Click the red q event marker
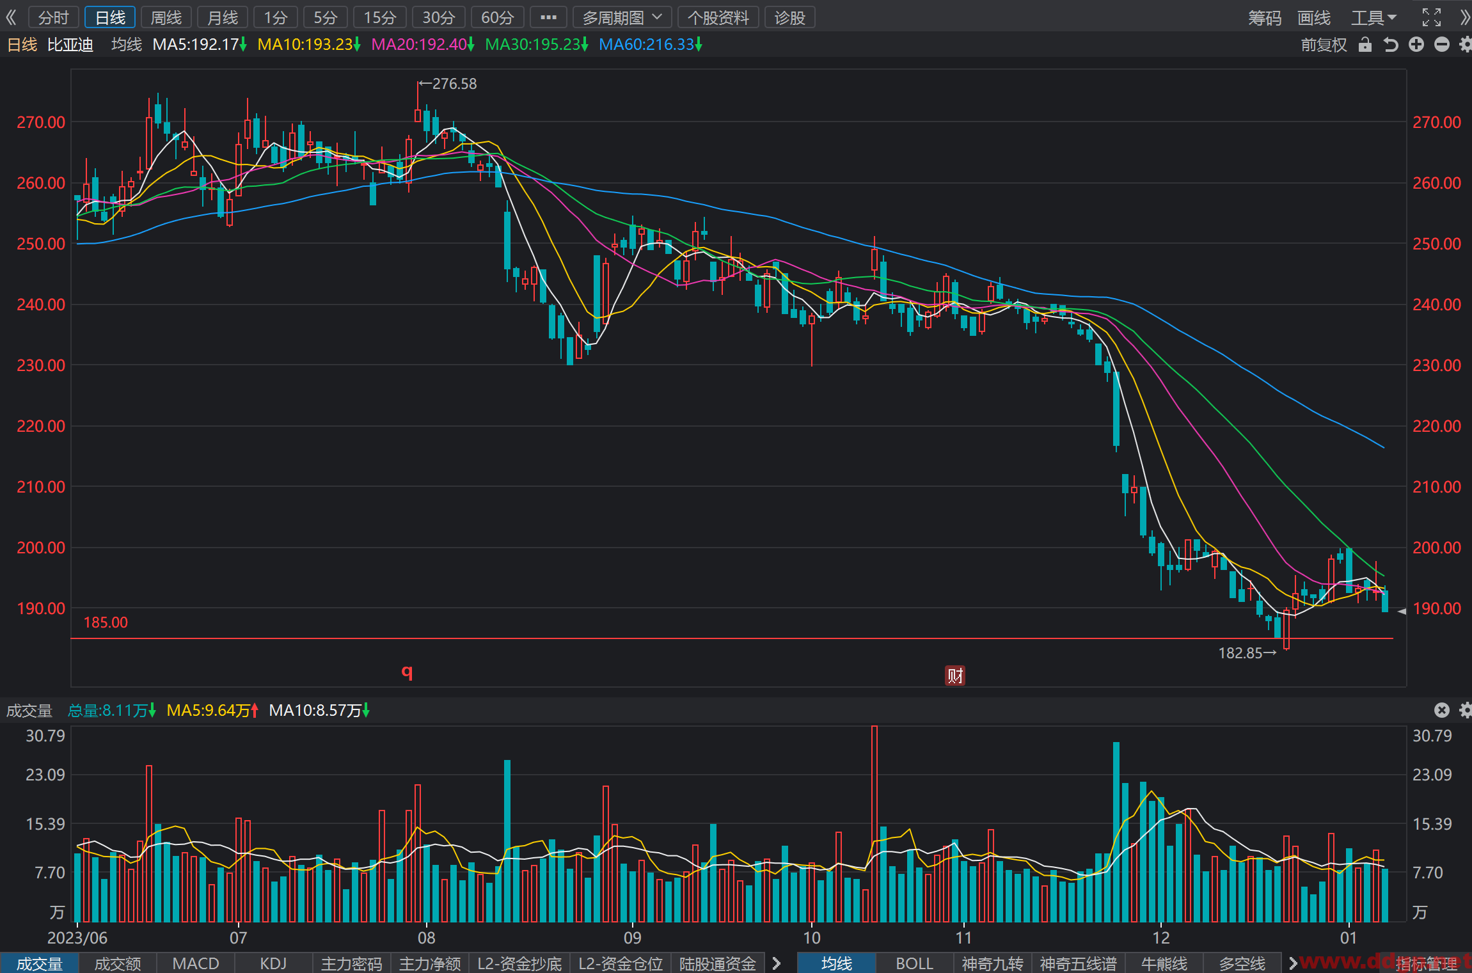 point(407,671)
